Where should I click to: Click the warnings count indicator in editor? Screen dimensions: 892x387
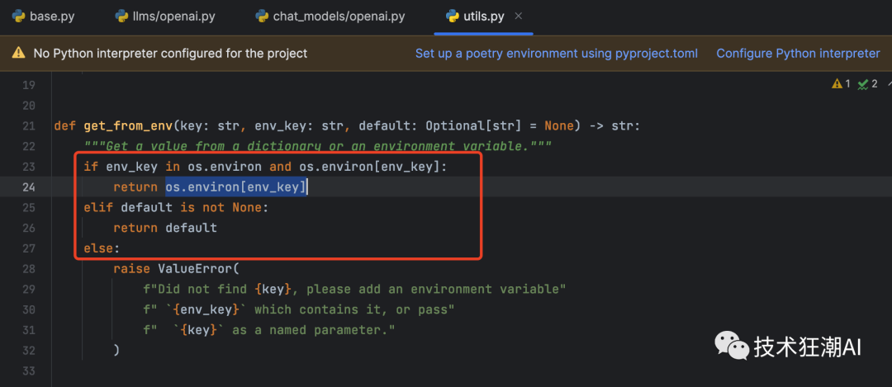841,84
